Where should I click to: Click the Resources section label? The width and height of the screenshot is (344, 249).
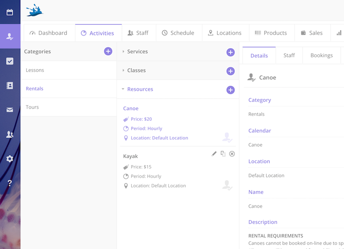point(140,89)
